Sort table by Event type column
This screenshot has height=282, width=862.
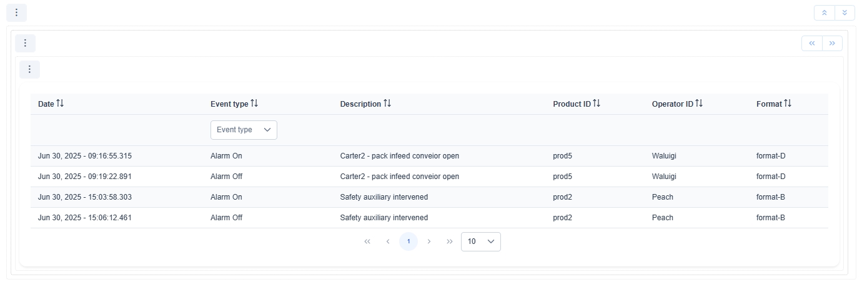pyautogui.click(x=254, y=104)
